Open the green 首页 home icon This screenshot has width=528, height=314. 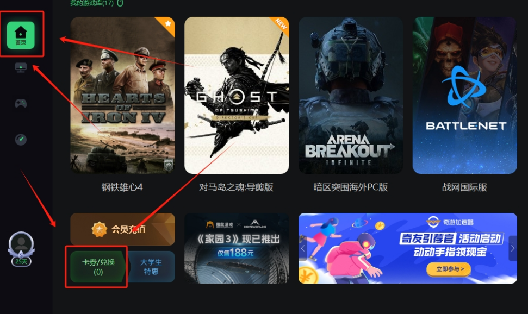[21, 35]
